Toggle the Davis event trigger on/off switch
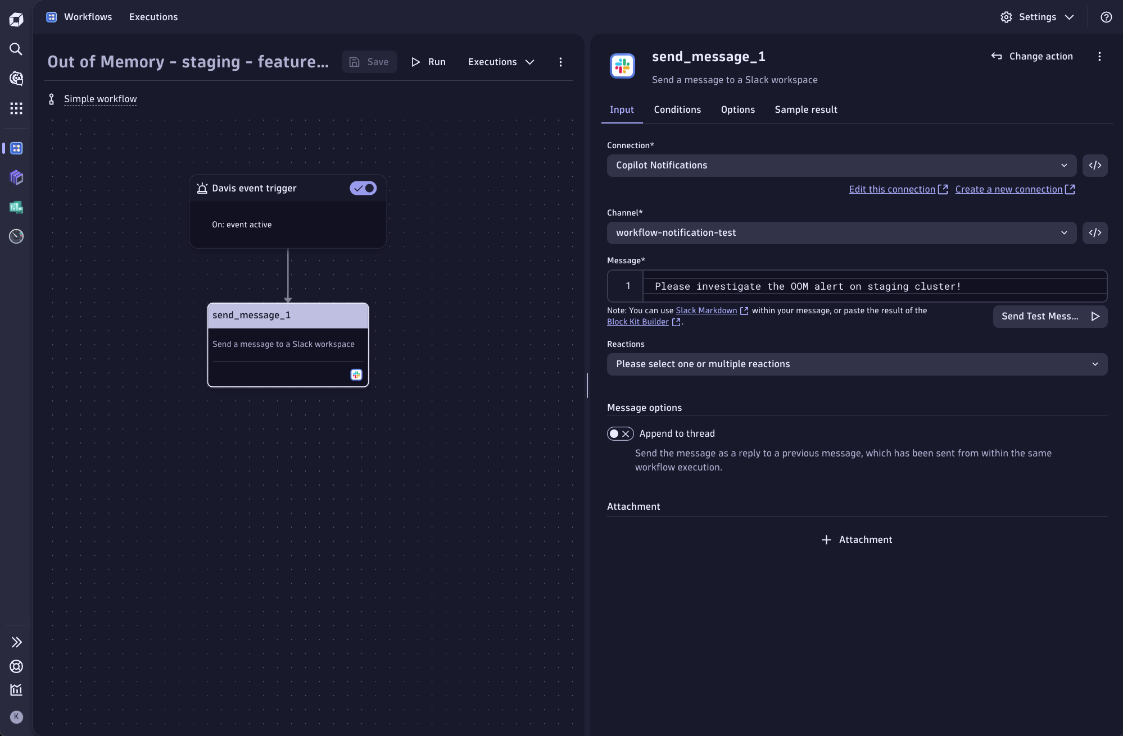The image size is (1123, 736). tap(363, 188)
